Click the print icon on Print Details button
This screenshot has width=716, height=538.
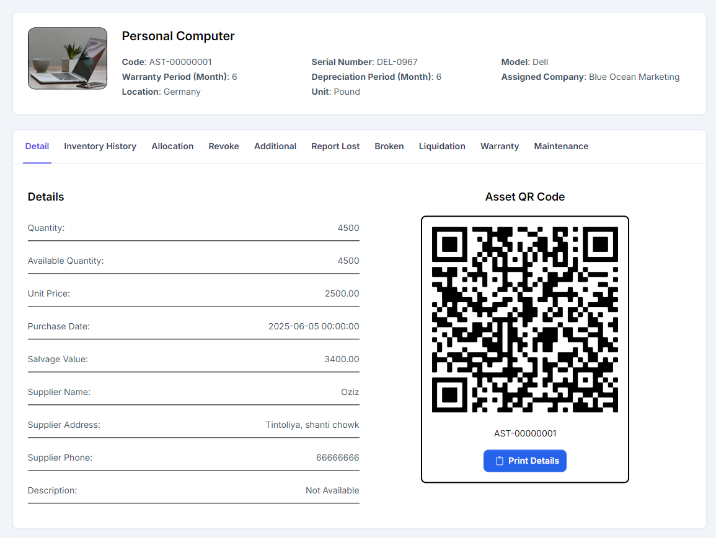point(499,461)
